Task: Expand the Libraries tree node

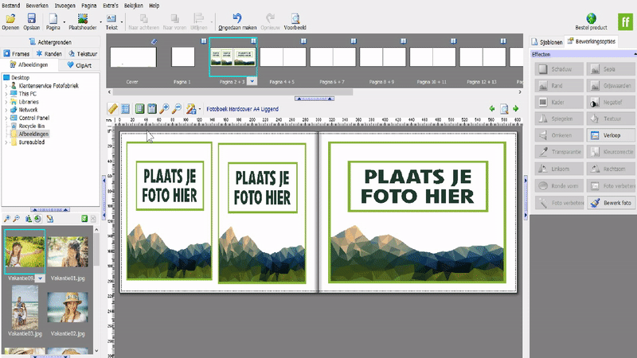Action: (6, 103)
